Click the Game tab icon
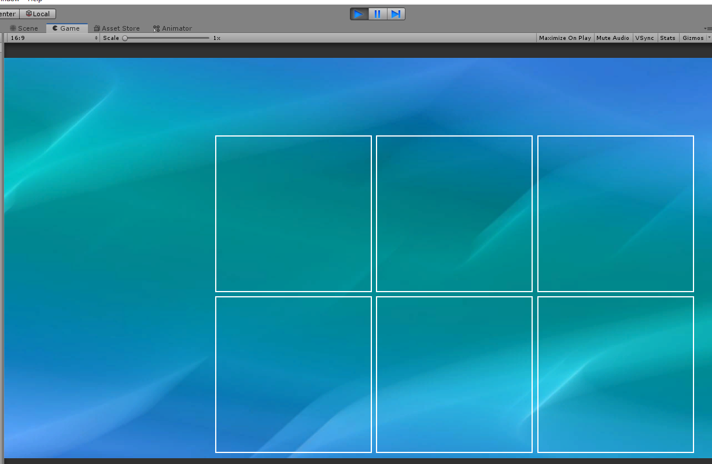The height and width of the screenshot is (464, 712). 55,28
